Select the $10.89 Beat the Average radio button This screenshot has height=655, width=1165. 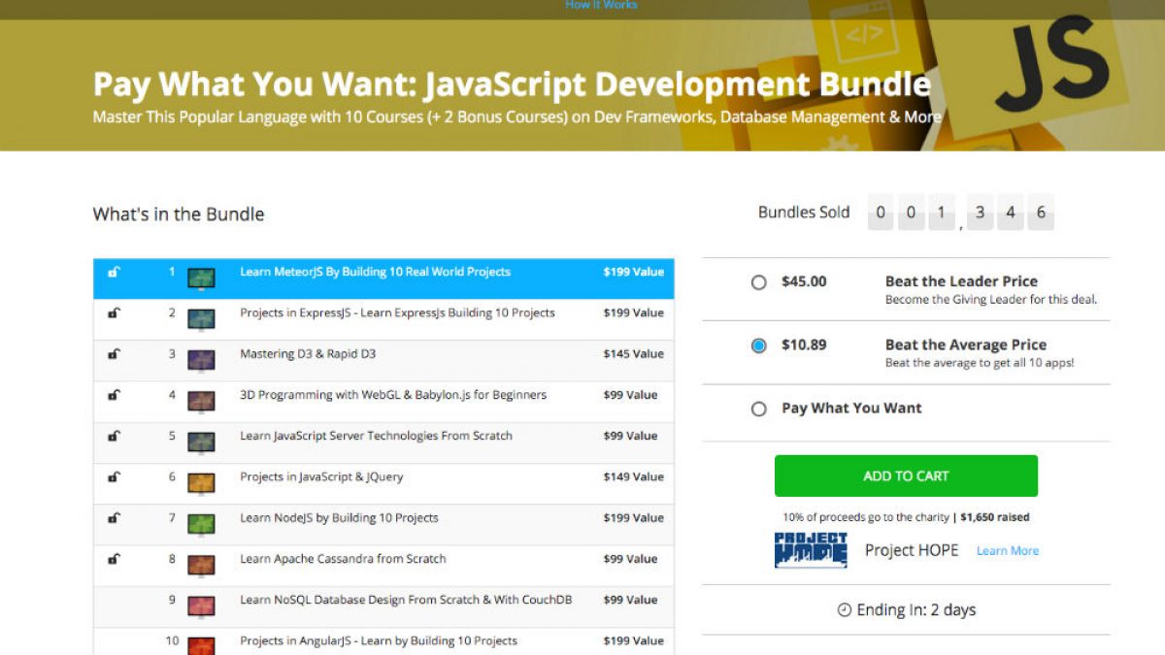(759, 345)
